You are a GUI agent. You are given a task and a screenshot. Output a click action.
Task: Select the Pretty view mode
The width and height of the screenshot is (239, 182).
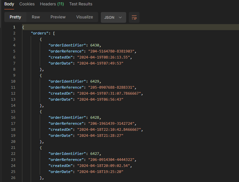pos(15,17)
